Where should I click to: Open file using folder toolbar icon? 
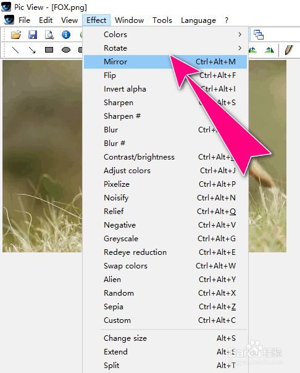click(16, 35)
